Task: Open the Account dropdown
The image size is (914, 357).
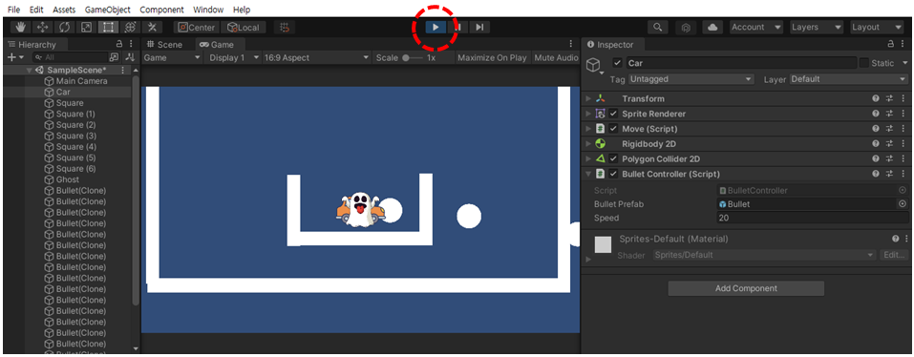Action: [x=756, y=28]
